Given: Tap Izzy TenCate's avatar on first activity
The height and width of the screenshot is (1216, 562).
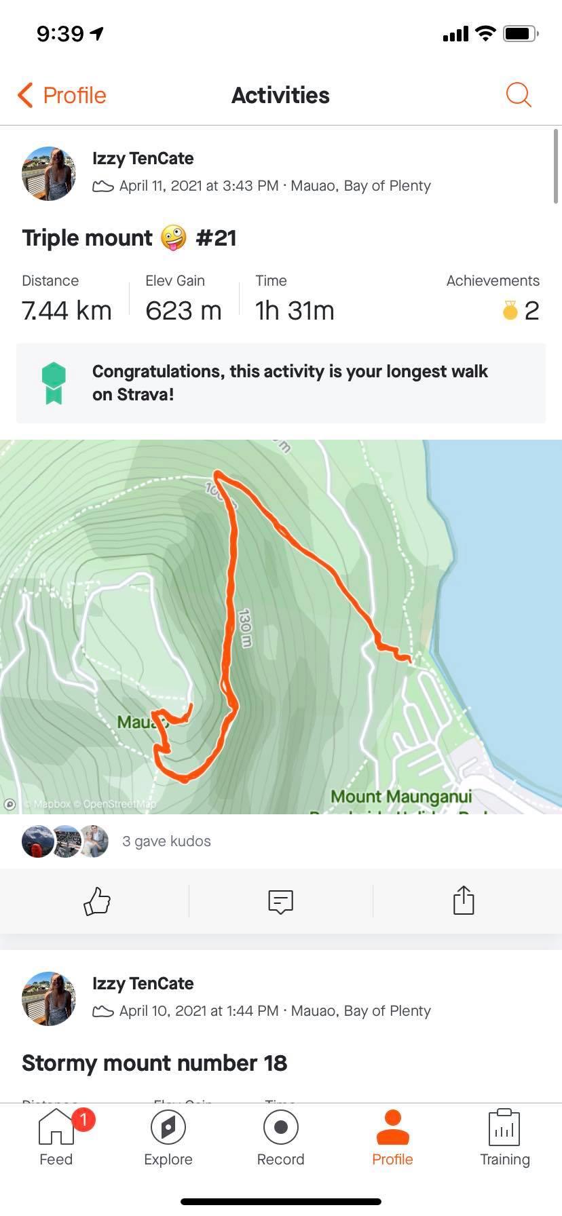Looking at the screenshot, I should 48,173.
